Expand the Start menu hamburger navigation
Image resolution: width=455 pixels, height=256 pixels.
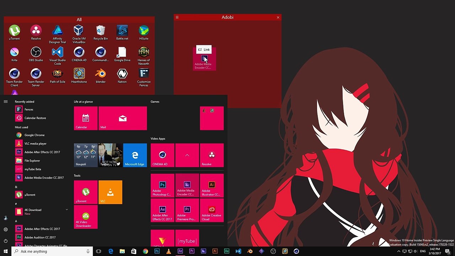6,102
